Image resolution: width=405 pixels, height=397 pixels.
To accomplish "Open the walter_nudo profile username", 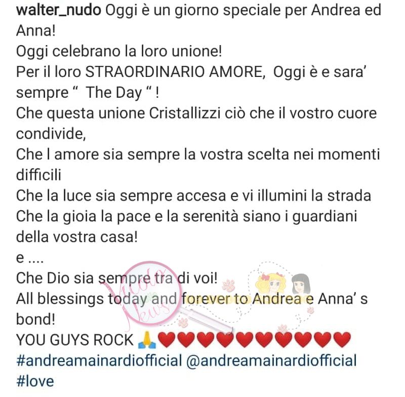I will pos(59,10).
